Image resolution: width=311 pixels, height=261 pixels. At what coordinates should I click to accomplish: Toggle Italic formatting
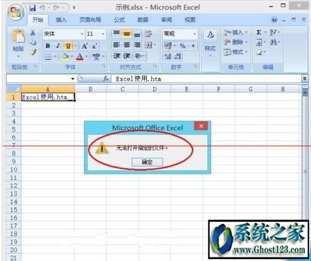coord(58,46)
